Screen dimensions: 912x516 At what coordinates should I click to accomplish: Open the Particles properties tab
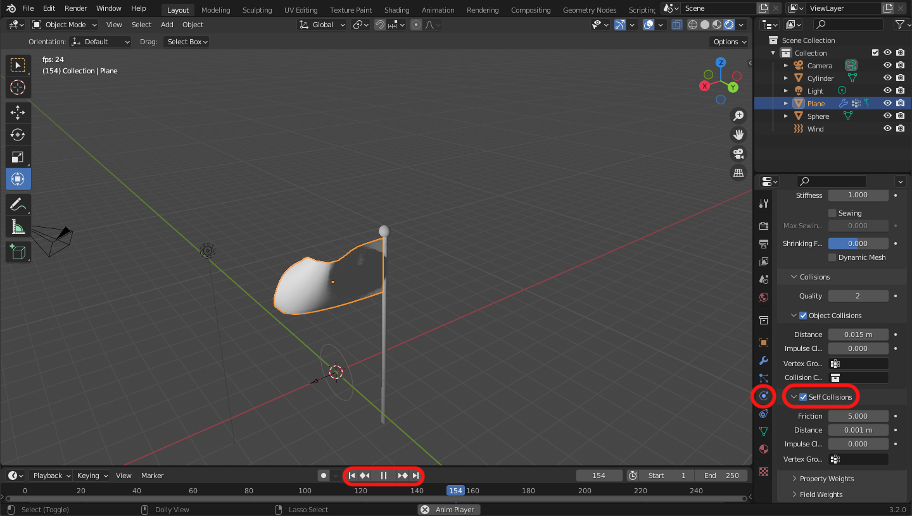(764, 378)
